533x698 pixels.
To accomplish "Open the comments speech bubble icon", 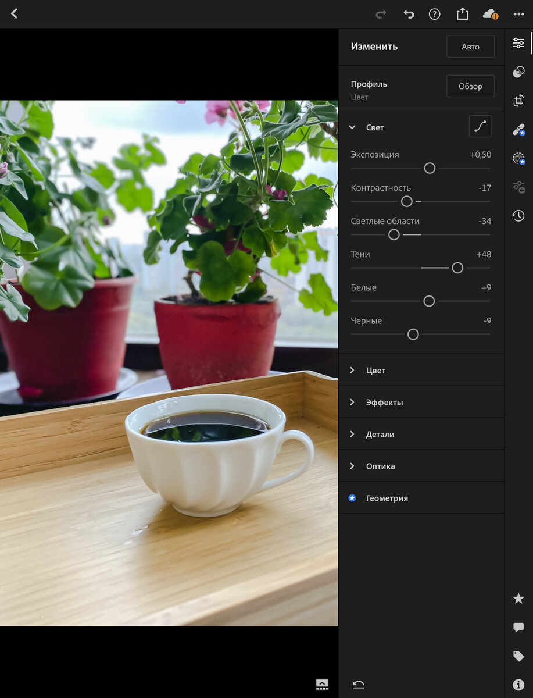I will pyautogui.click(x=518, y=628).
